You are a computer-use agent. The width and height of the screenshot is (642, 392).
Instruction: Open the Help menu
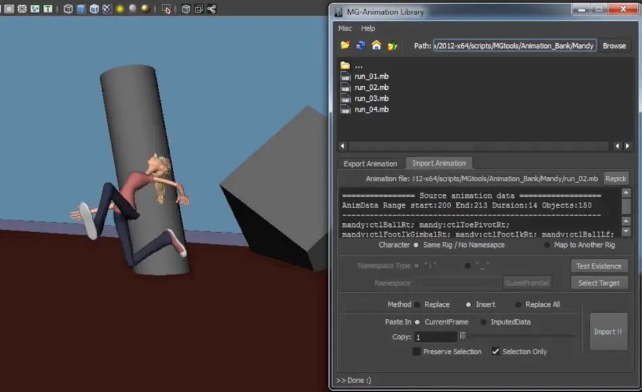[368, 28]
